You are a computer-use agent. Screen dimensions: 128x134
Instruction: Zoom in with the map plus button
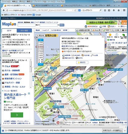click(41, 40)
